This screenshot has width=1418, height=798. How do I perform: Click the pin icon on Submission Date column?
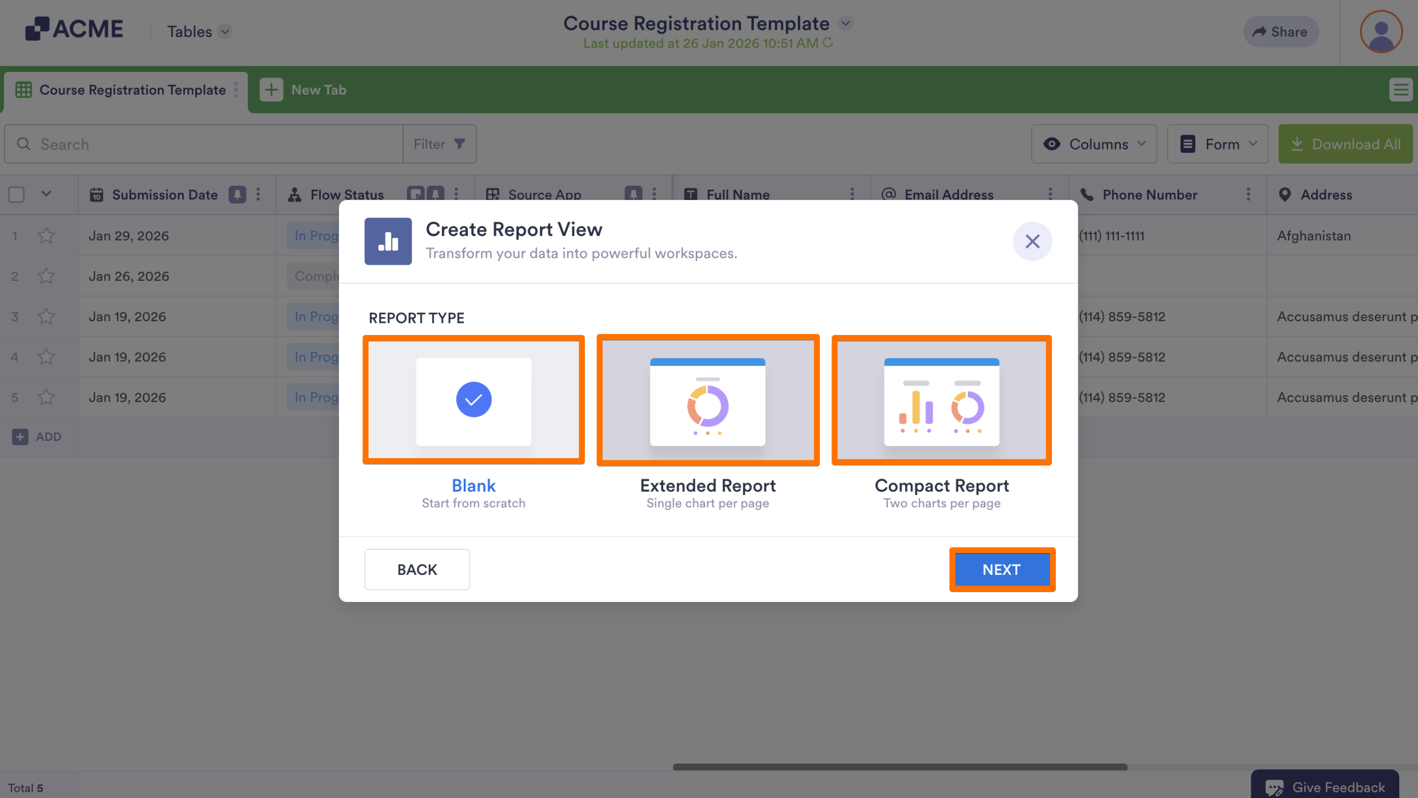237,194
